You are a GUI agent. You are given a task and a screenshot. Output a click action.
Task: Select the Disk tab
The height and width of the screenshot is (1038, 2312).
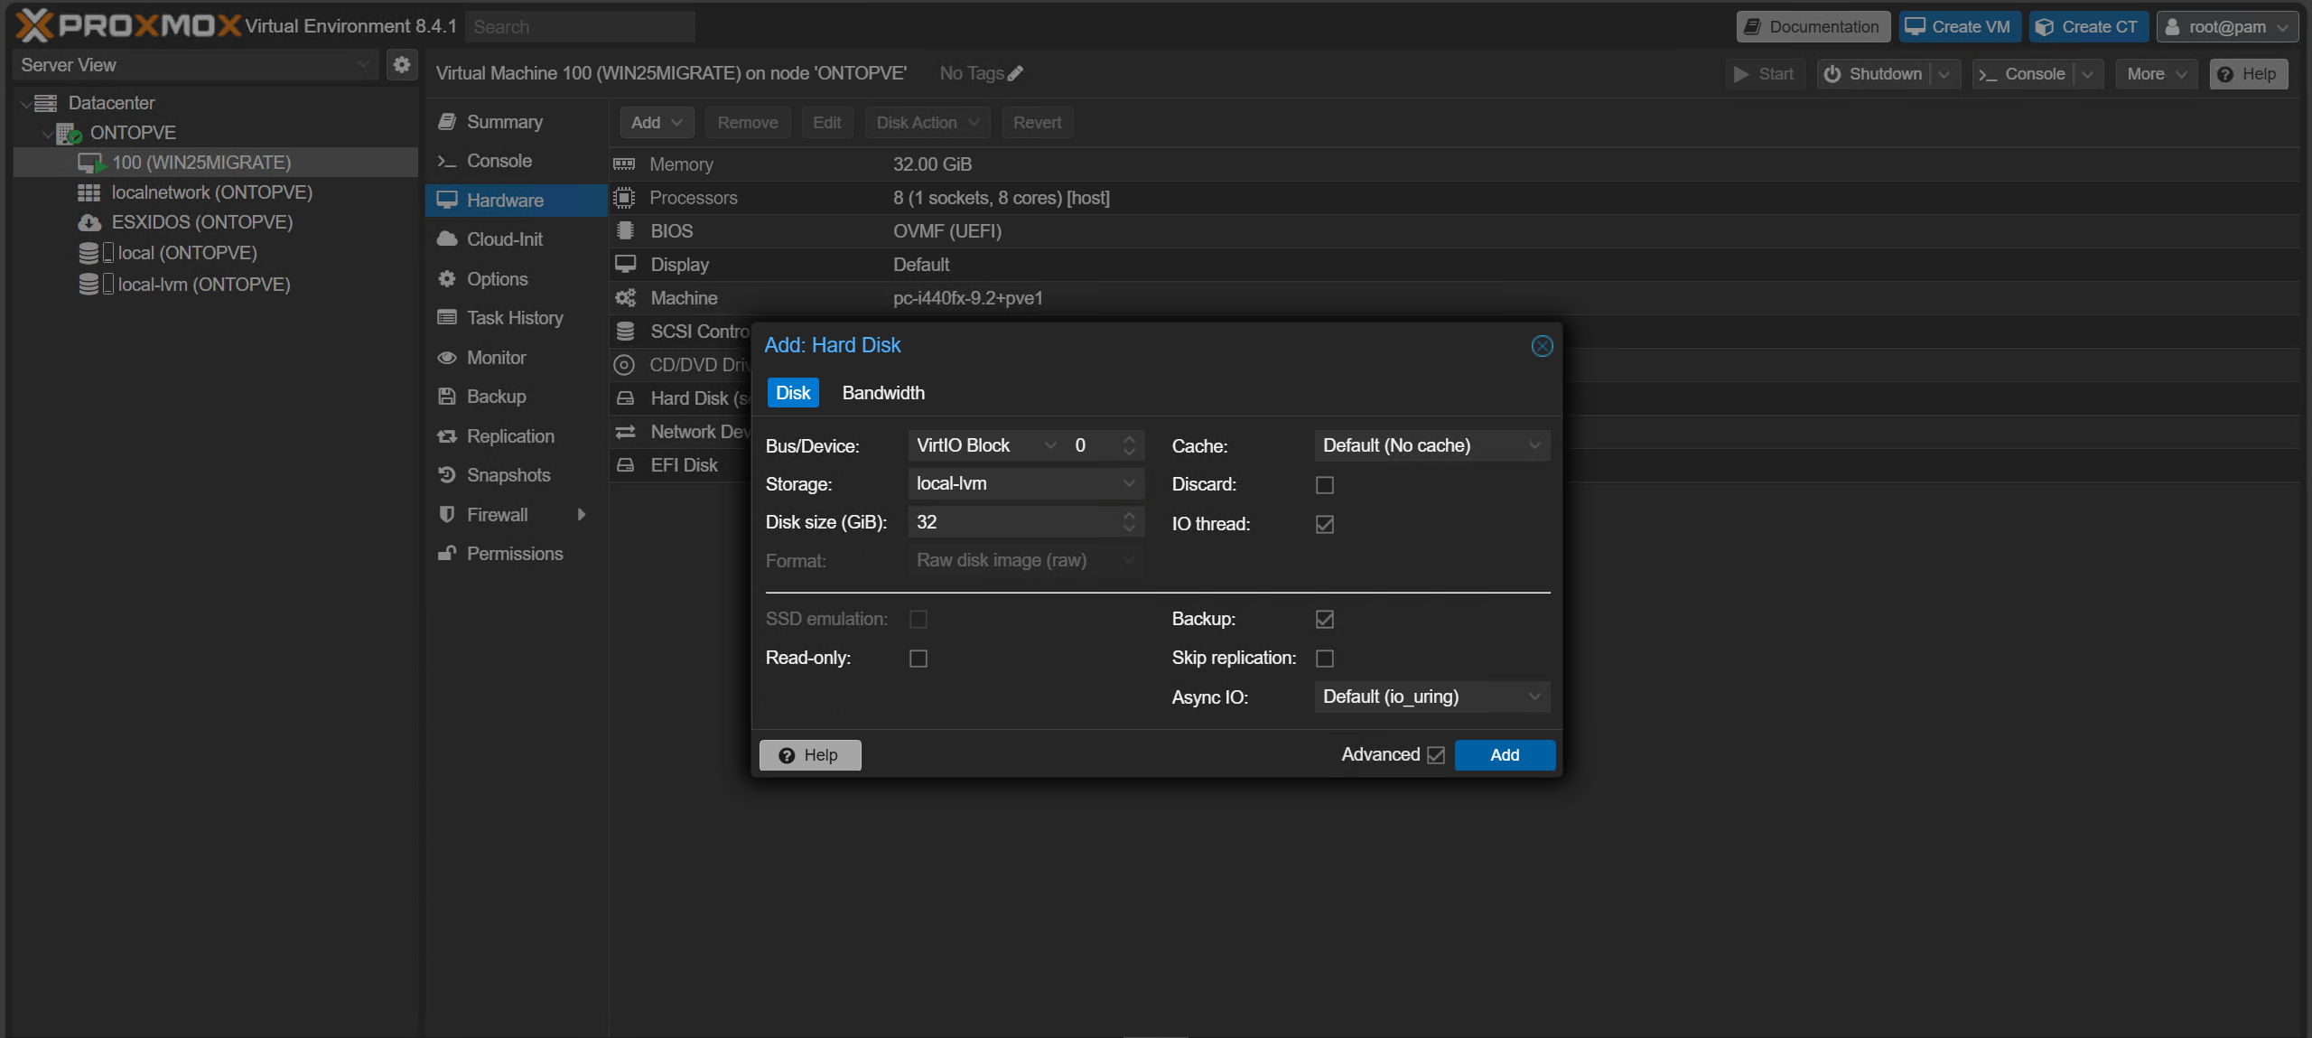793,393
